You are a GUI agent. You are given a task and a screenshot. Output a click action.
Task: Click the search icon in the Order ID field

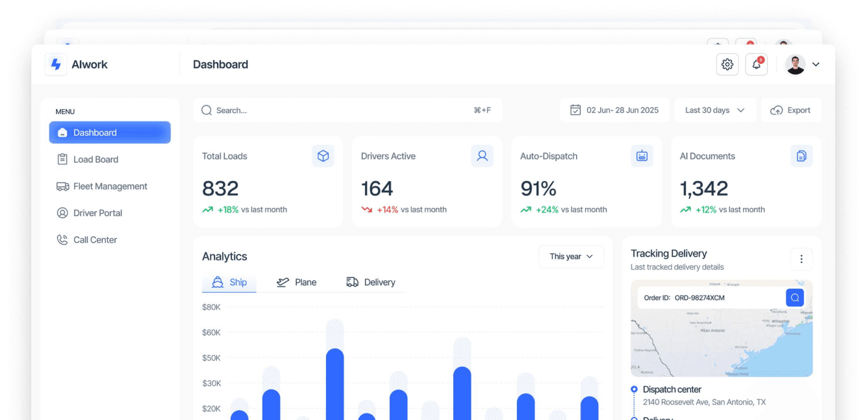click(x=794, y=297)
